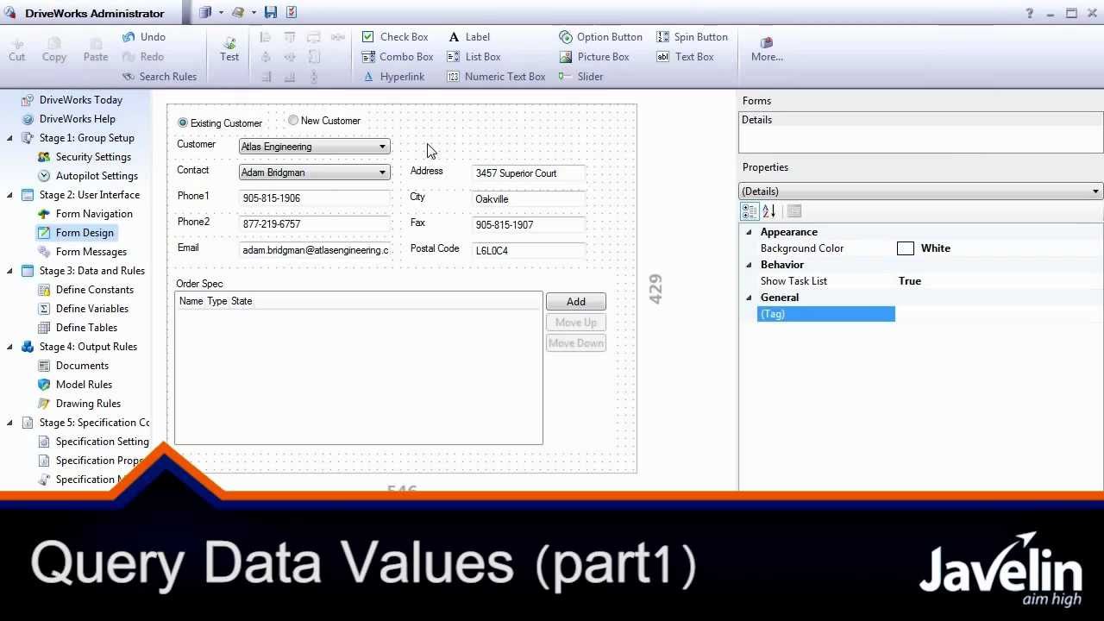This screenshot has height=621, width=1104.
Task: Insert a Spin Button control
Action: click(692, 37)
